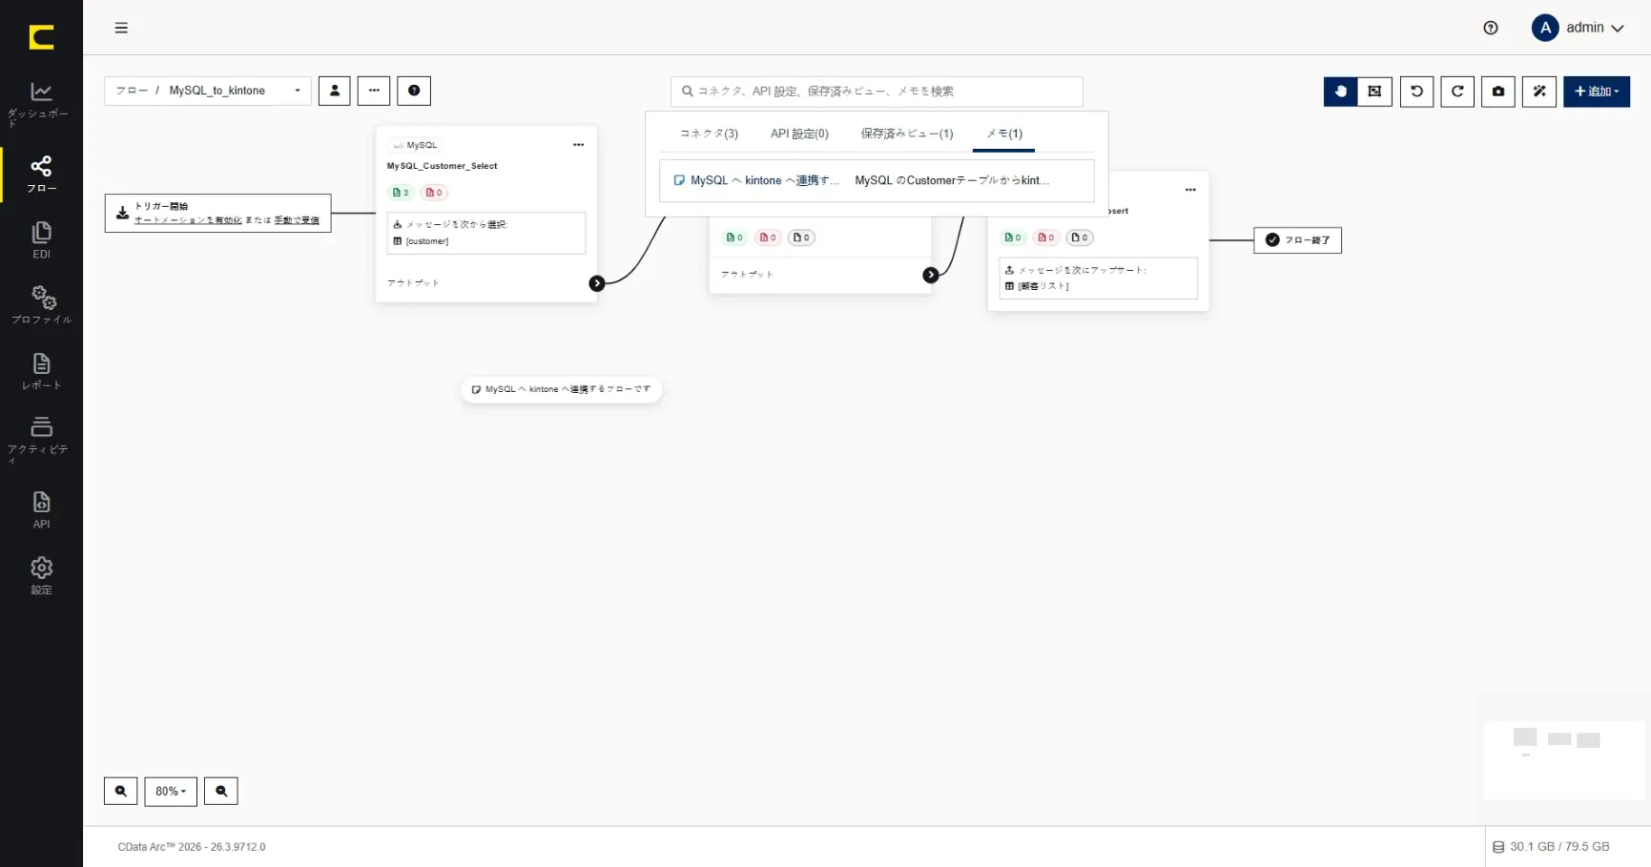This screenshot has height=867, width=1651.
Task: Click the [顧客リスト] table setting
Action: coord(1037,286)
